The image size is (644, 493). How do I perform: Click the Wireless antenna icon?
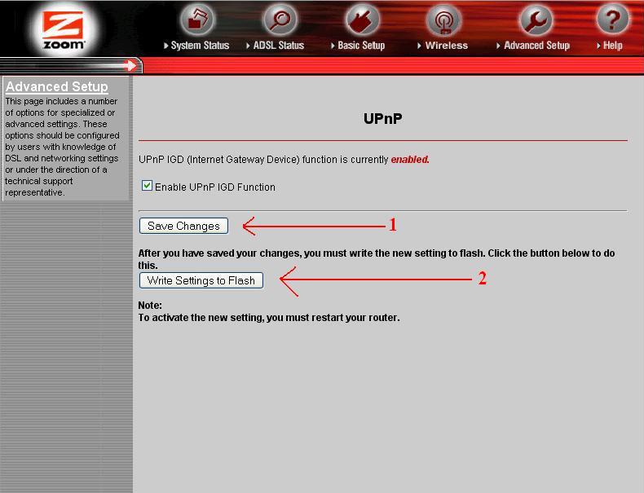(443, 20)
